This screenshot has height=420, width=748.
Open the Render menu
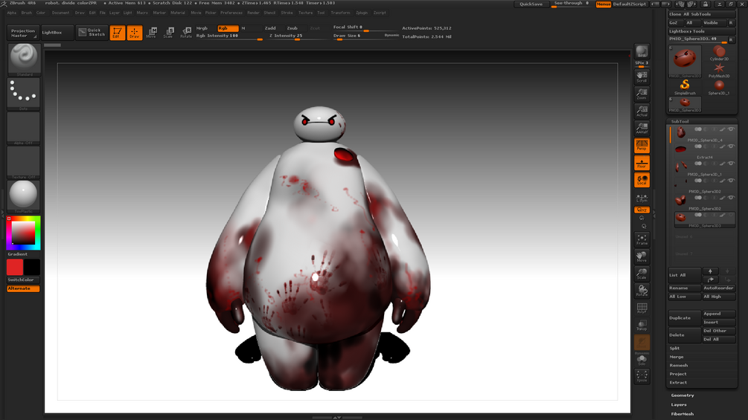(x=253, y=13)
